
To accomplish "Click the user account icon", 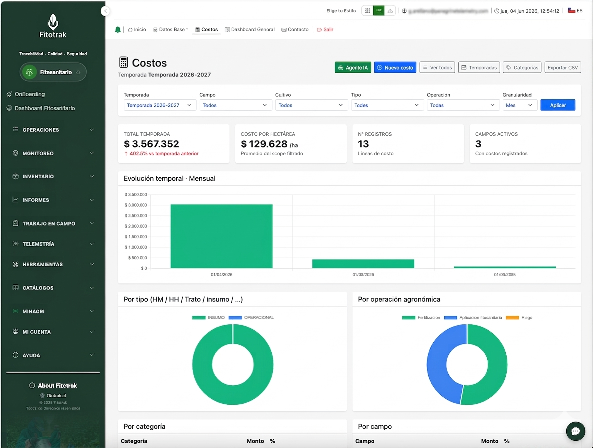I will (404, 11).
